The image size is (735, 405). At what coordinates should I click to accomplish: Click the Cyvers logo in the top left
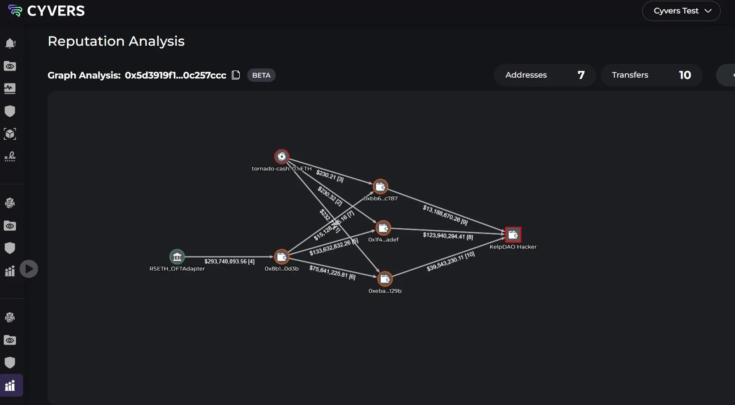tap(45, 11)
